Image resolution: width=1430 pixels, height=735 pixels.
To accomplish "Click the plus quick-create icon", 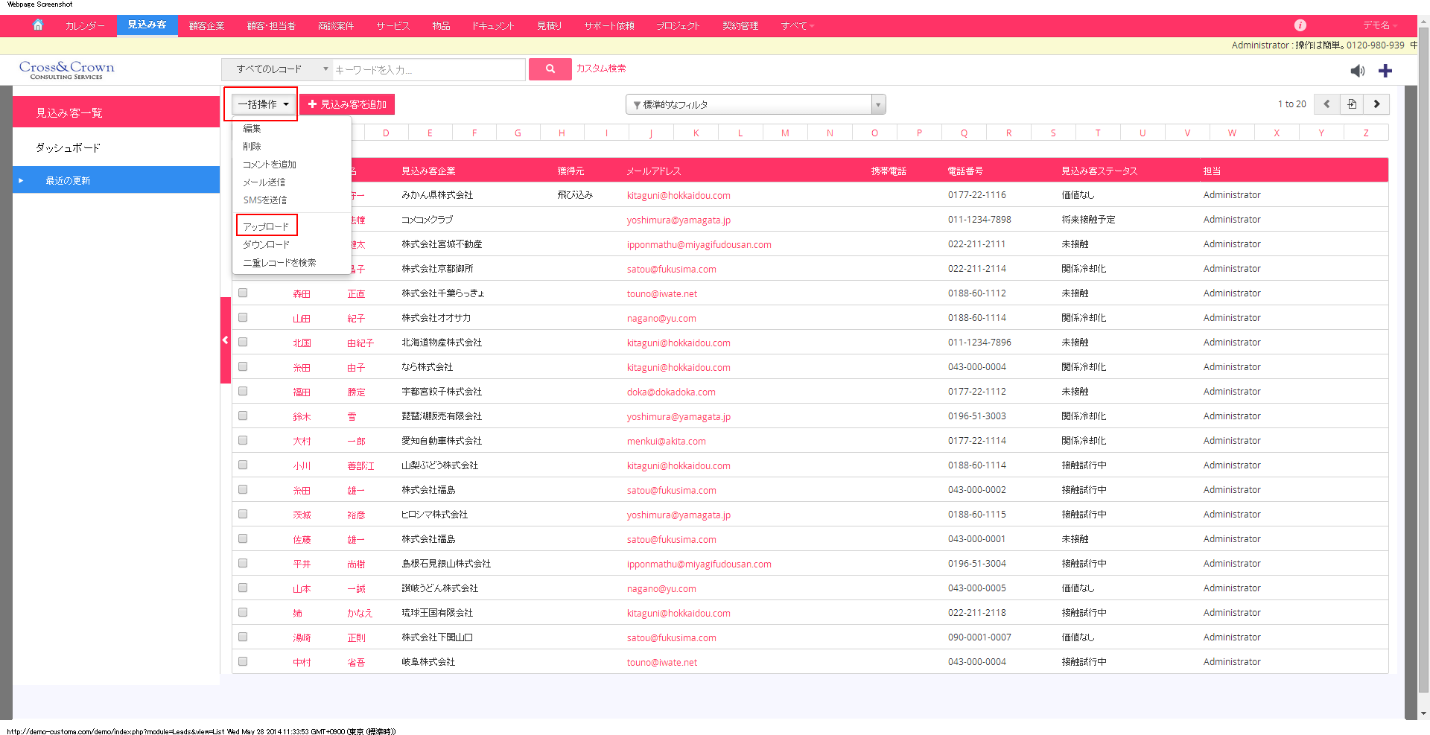I will (1385, 71).
